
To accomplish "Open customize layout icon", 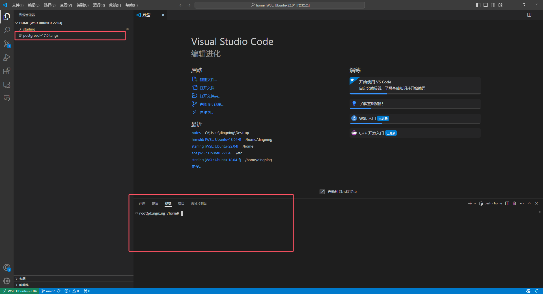I will [501, 5].
